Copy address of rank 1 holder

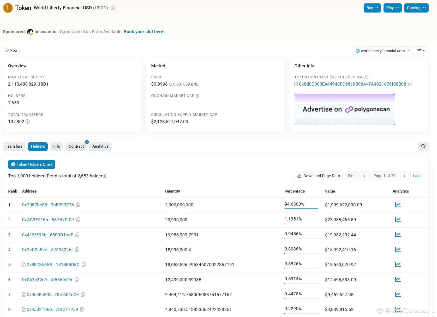click(x=78, y=205)
